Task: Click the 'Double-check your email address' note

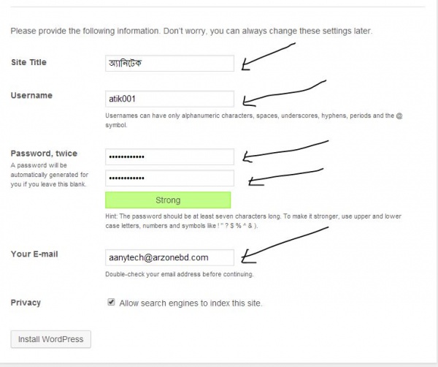Action: (180, 275)
